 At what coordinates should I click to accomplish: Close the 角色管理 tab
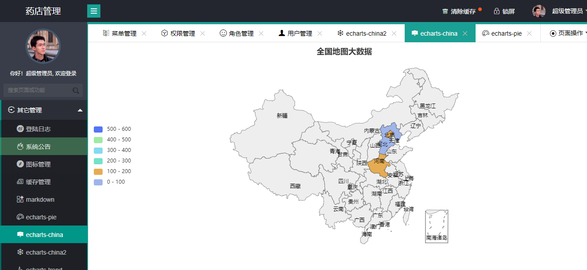click(261, 33)
